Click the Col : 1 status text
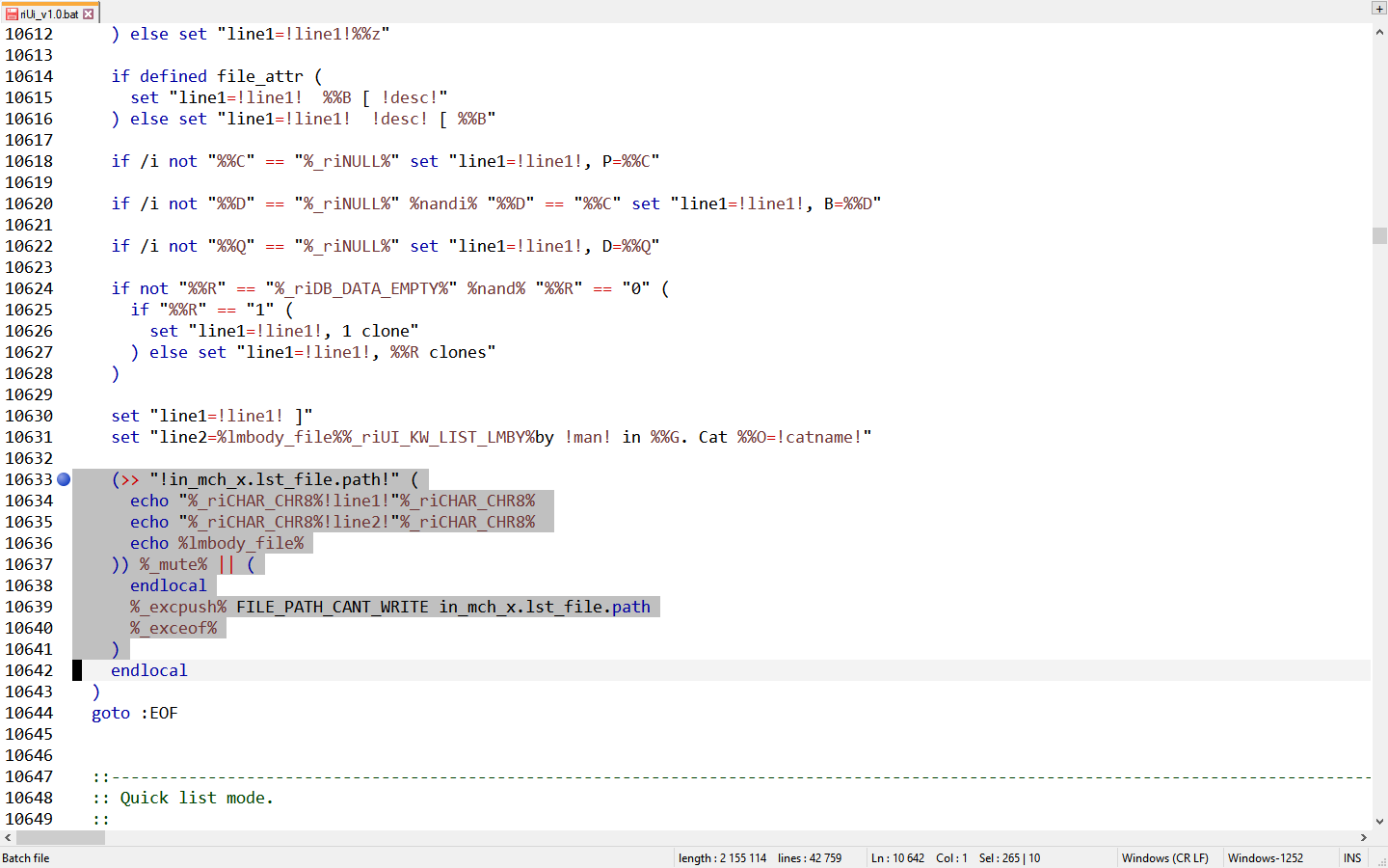The height and width of the screenshot is (868, 1388). (x=951, y=857)
